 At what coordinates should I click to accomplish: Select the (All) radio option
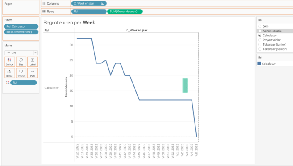[260, 26]
